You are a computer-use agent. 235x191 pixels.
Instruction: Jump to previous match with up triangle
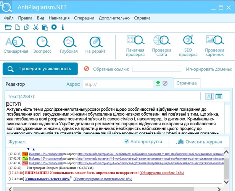pyautogui.click(x=34, y=149)
